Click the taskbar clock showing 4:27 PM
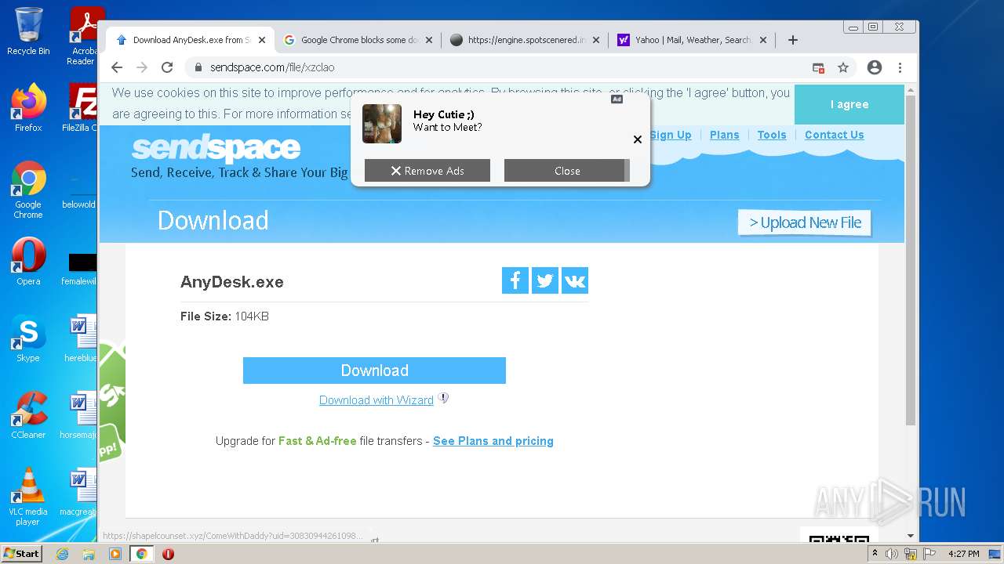This screenshot has height=564, width=1004. 964,554
